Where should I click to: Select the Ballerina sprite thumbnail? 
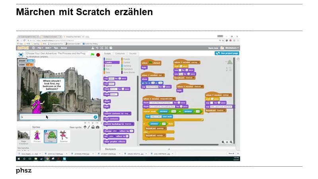[x=64, y=136]
